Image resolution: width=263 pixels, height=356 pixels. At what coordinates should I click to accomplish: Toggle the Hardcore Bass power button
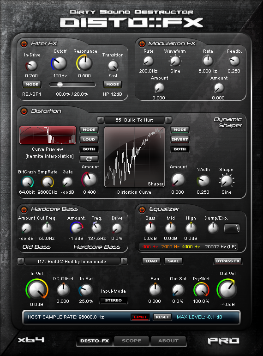coord(24,209)
